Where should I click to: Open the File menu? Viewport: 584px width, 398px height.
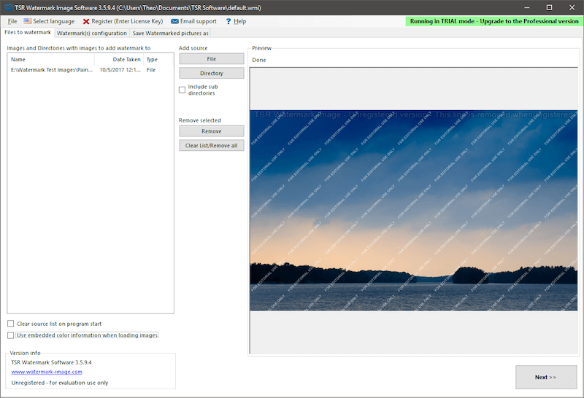coord(12,21)
